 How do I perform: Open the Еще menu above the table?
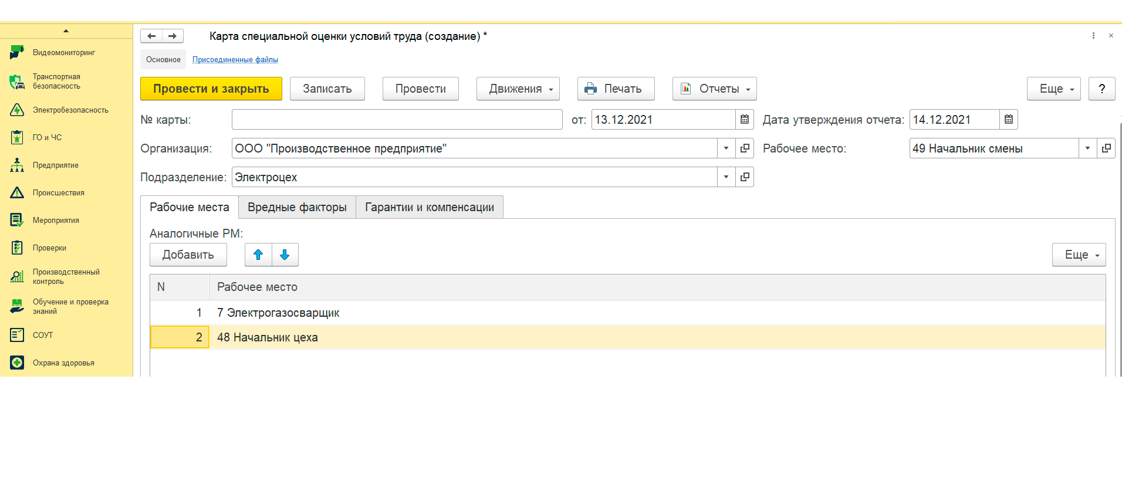(1079, 255)
